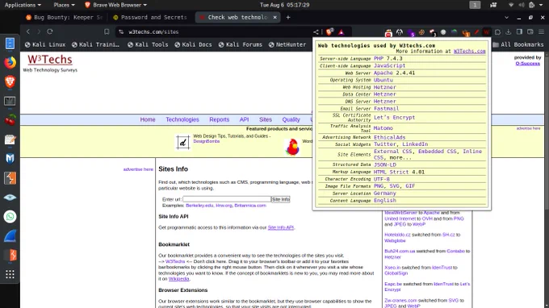Open All Bookmarks folder
549x308 pixels.
[518, 45]
